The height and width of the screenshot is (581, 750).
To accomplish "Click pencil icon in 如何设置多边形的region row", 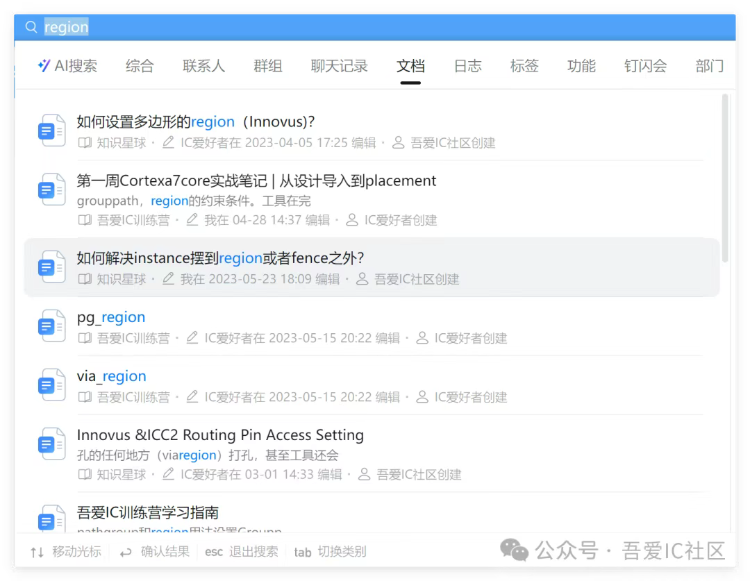I will coord(168,142).
